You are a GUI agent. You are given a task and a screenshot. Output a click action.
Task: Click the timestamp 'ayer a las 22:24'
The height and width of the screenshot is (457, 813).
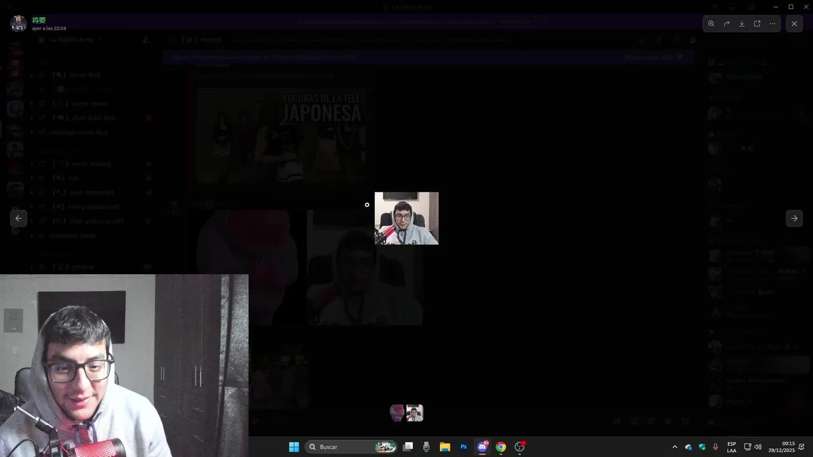coord(49,29)
